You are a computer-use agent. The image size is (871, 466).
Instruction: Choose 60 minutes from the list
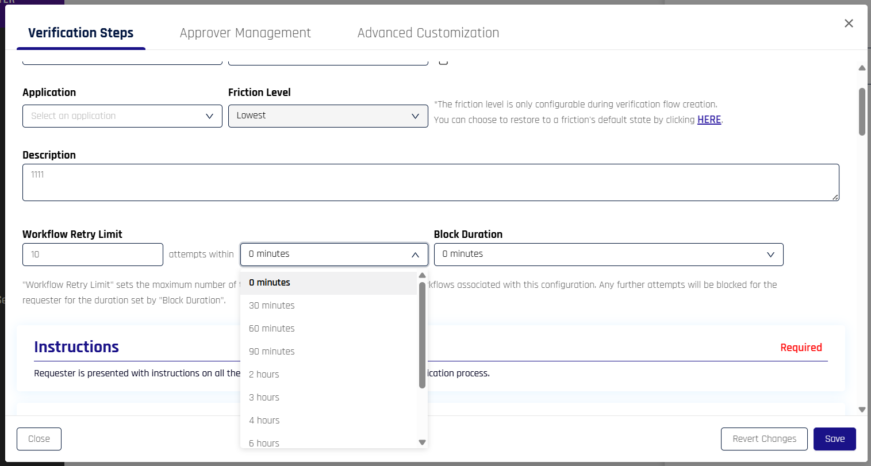pyautogui.click(x=272, y=329)
